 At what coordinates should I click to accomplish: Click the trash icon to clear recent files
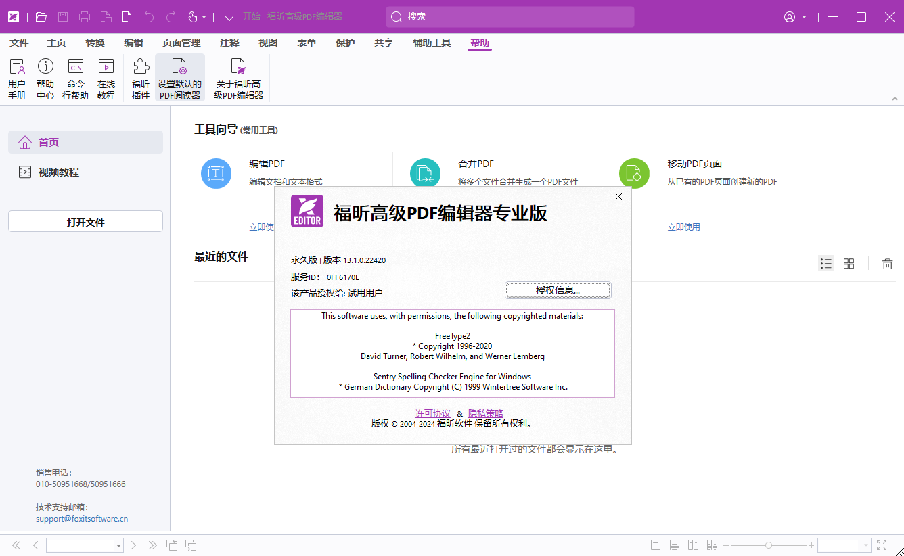pyautogui.click(x=888, y=264)
